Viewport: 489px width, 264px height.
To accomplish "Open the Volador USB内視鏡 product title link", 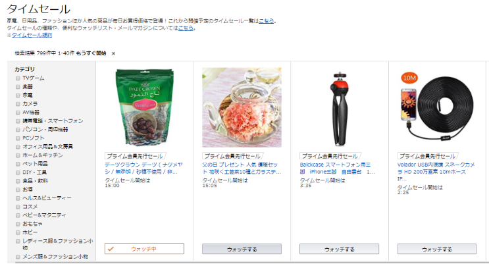I will (436, 172).
